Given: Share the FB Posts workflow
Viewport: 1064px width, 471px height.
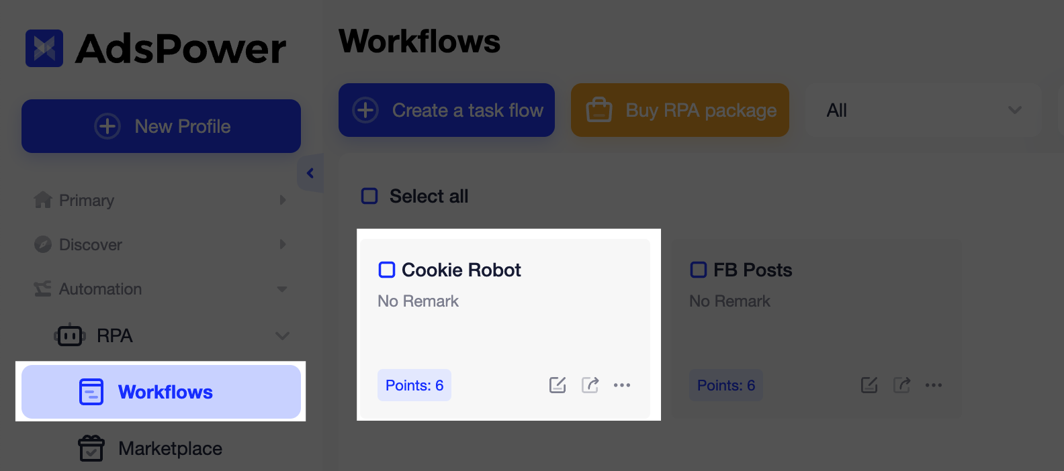Looking at the screenshot, I should click(901, 384).
